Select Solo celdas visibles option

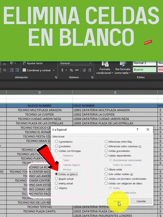pyautogui.click(x=119, y=174)
